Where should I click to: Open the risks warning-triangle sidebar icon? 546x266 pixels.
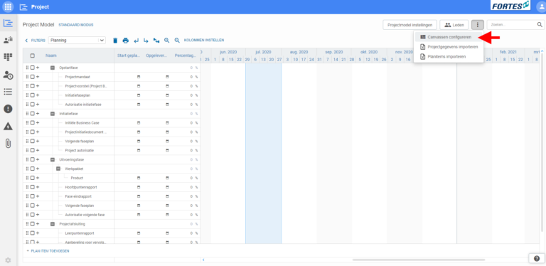8,126
